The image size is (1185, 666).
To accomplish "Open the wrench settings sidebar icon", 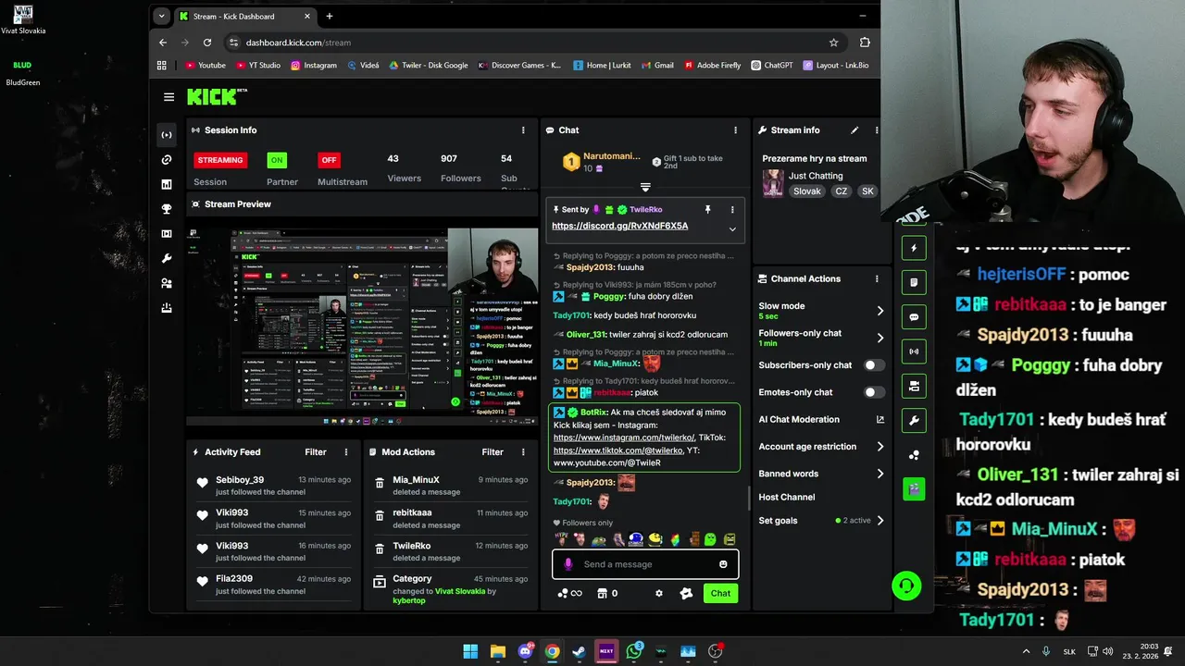I will (167, 259).
